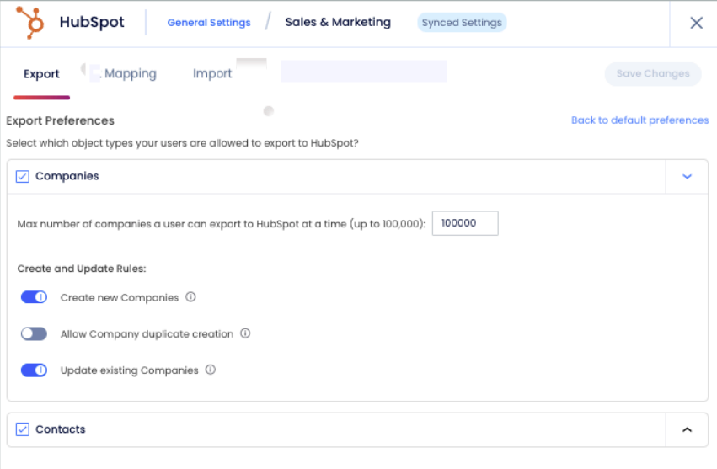Uncheck the Contacts checkbox
717x469 pixels.
pyautogui.click(x=23, y=430)
